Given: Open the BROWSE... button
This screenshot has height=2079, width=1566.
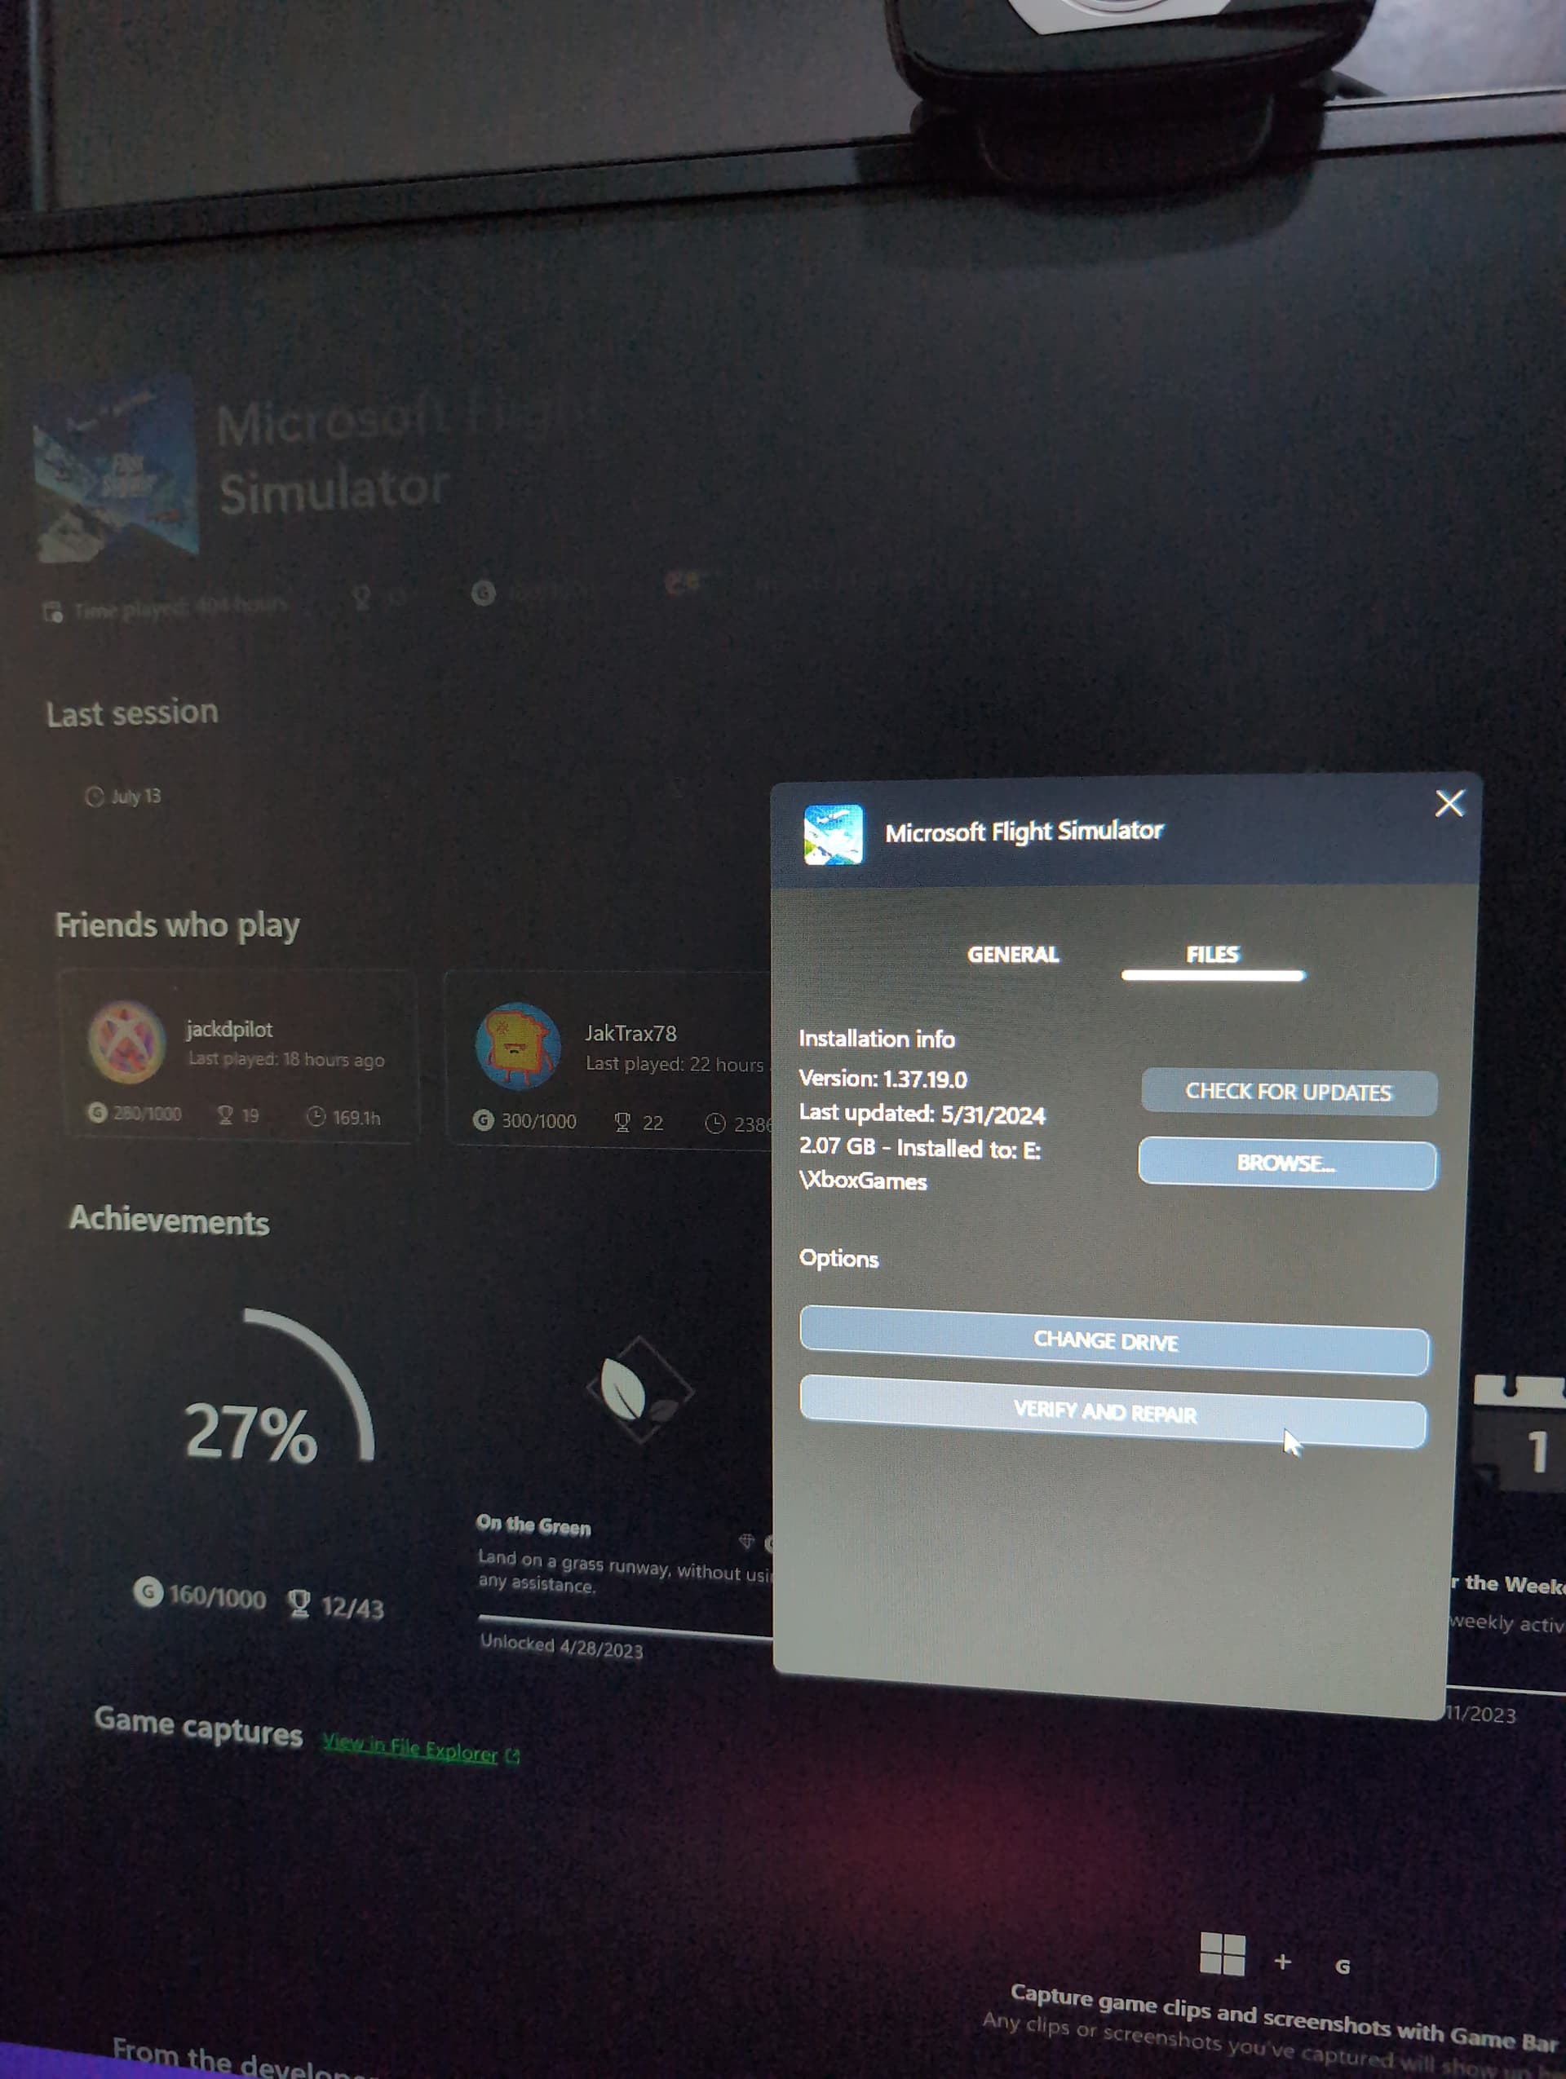Looking at the screenshot, I should (1287, 1164).
